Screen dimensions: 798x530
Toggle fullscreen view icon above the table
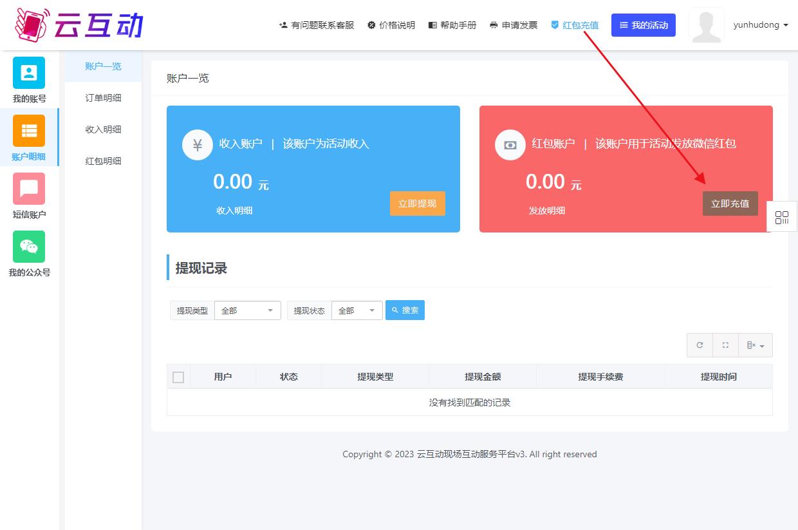[x=725, y=345]
